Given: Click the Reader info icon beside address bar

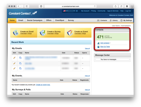Looking at the screenshot, I should tap(41, 6).
